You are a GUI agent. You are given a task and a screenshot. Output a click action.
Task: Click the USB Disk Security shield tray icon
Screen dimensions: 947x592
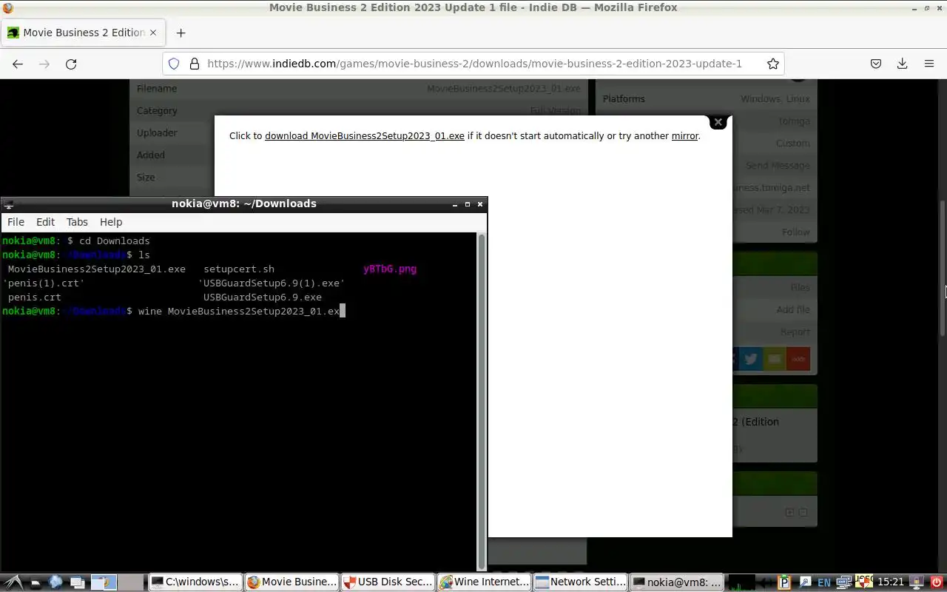[864, 582]
